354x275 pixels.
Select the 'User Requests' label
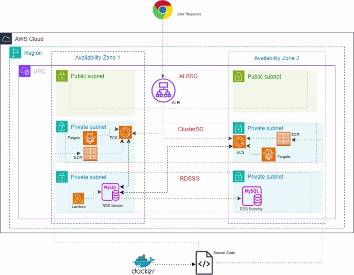point(189,14)
